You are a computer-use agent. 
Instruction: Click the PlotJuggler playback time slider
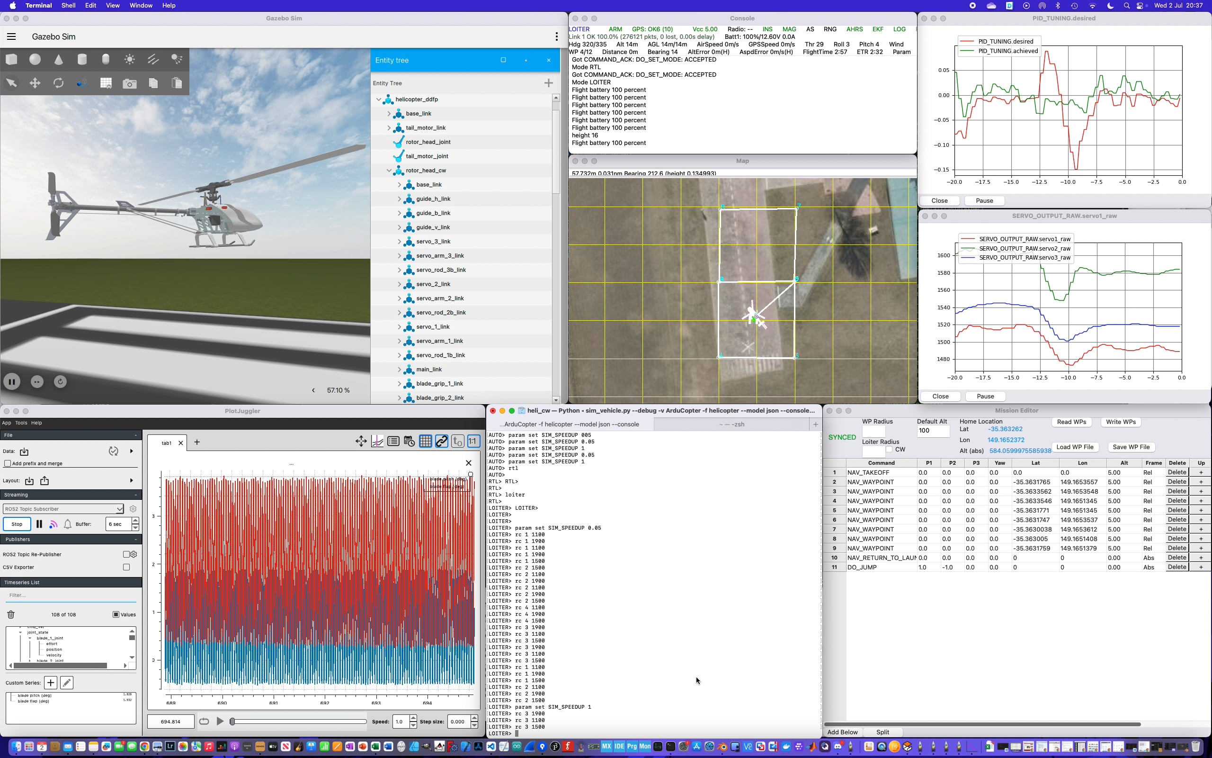coord(298,722)
